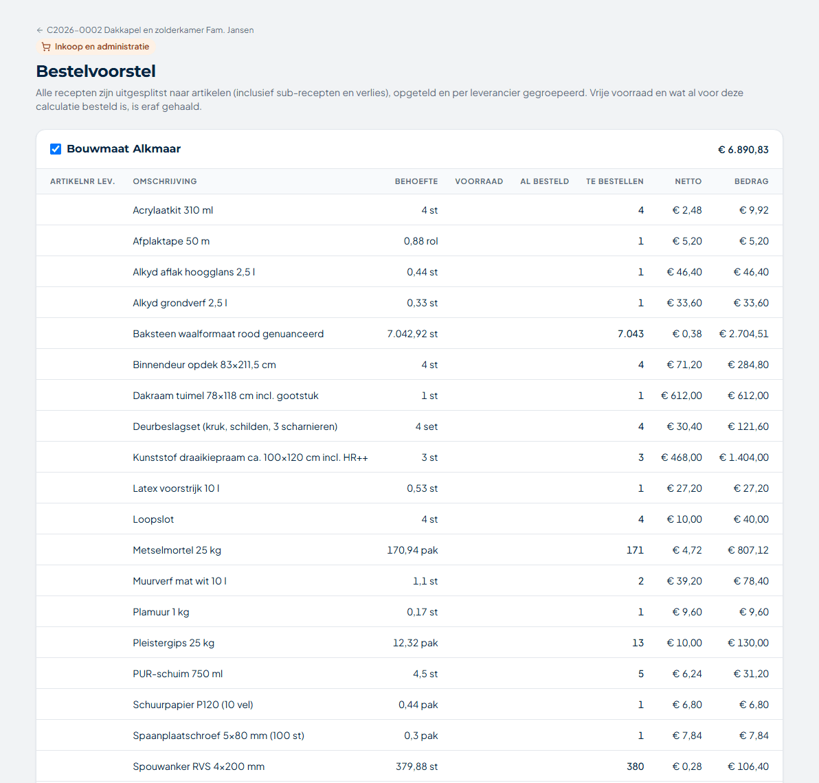
Task: Select Muurverf mat wit 10 l
Action: pos(180,581)
